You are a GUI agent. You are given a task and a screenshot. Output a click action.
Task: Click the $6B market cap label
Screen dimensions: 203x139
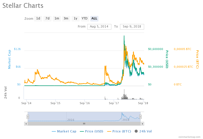(x=18, y=67)
